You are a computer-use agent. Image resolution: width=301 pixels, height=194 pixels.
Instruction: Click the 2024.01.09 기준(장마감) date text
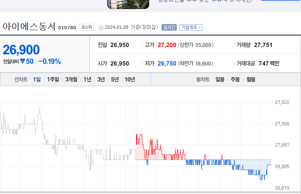pos(131,27)
